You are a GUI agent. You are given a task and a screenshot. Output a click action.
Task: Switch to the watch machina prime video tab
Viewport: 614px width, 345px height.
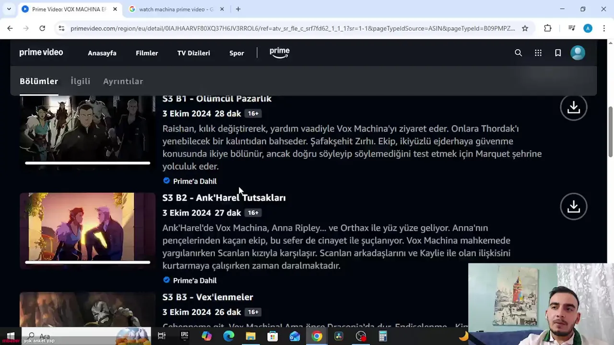click(176, 9)
